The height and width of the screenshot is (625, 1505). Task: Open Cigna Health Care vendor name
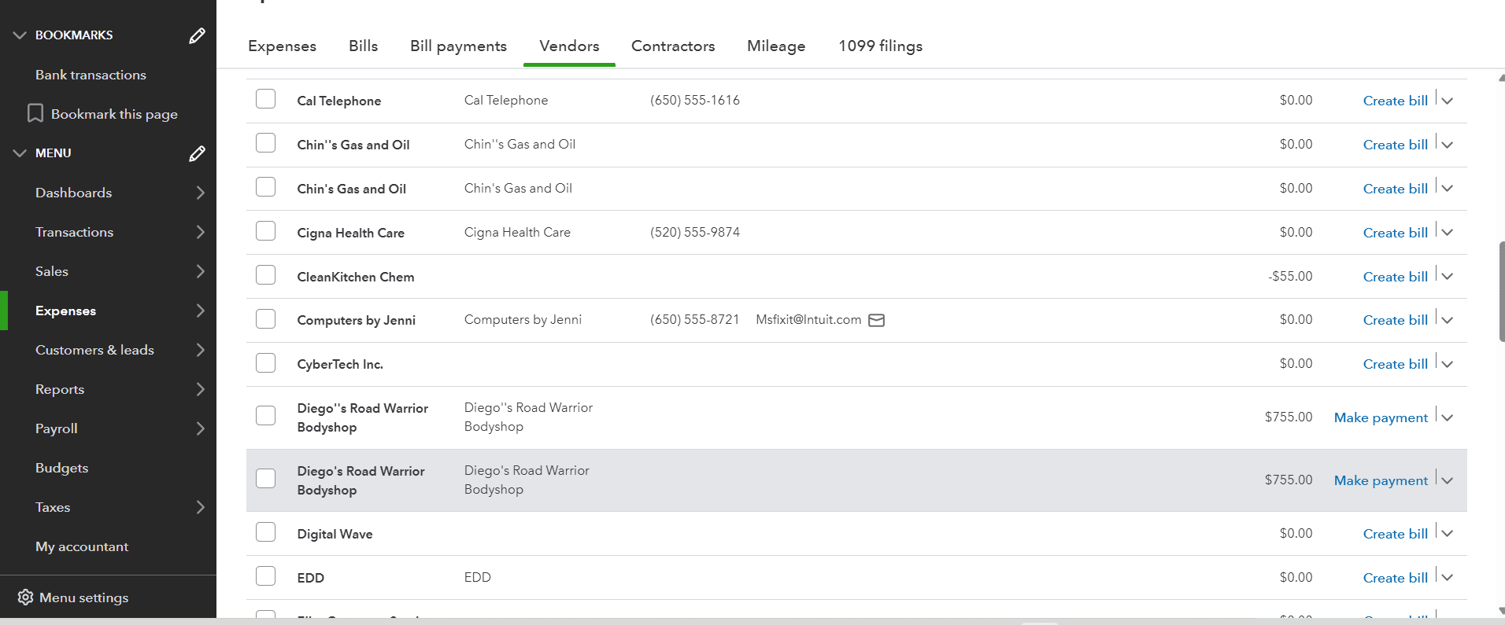click(351, 233)
